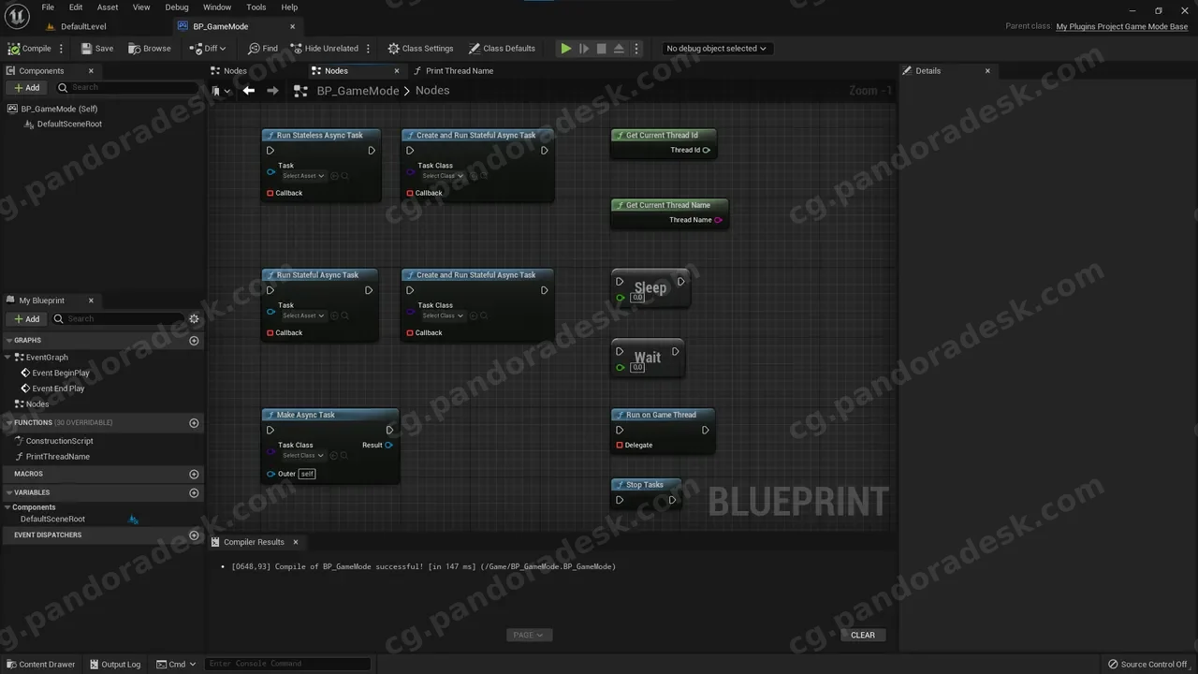The height and width of the screenshot is (674, 1198).
Task: Click the Stop simulation button
Action: [x=602, y=49]
